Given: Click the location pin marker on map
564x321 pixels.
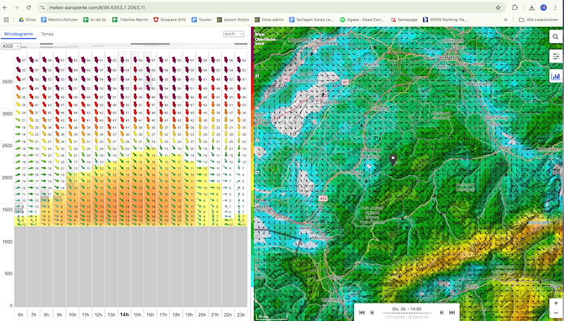Looking at the screenshot, I should [393, 160].
